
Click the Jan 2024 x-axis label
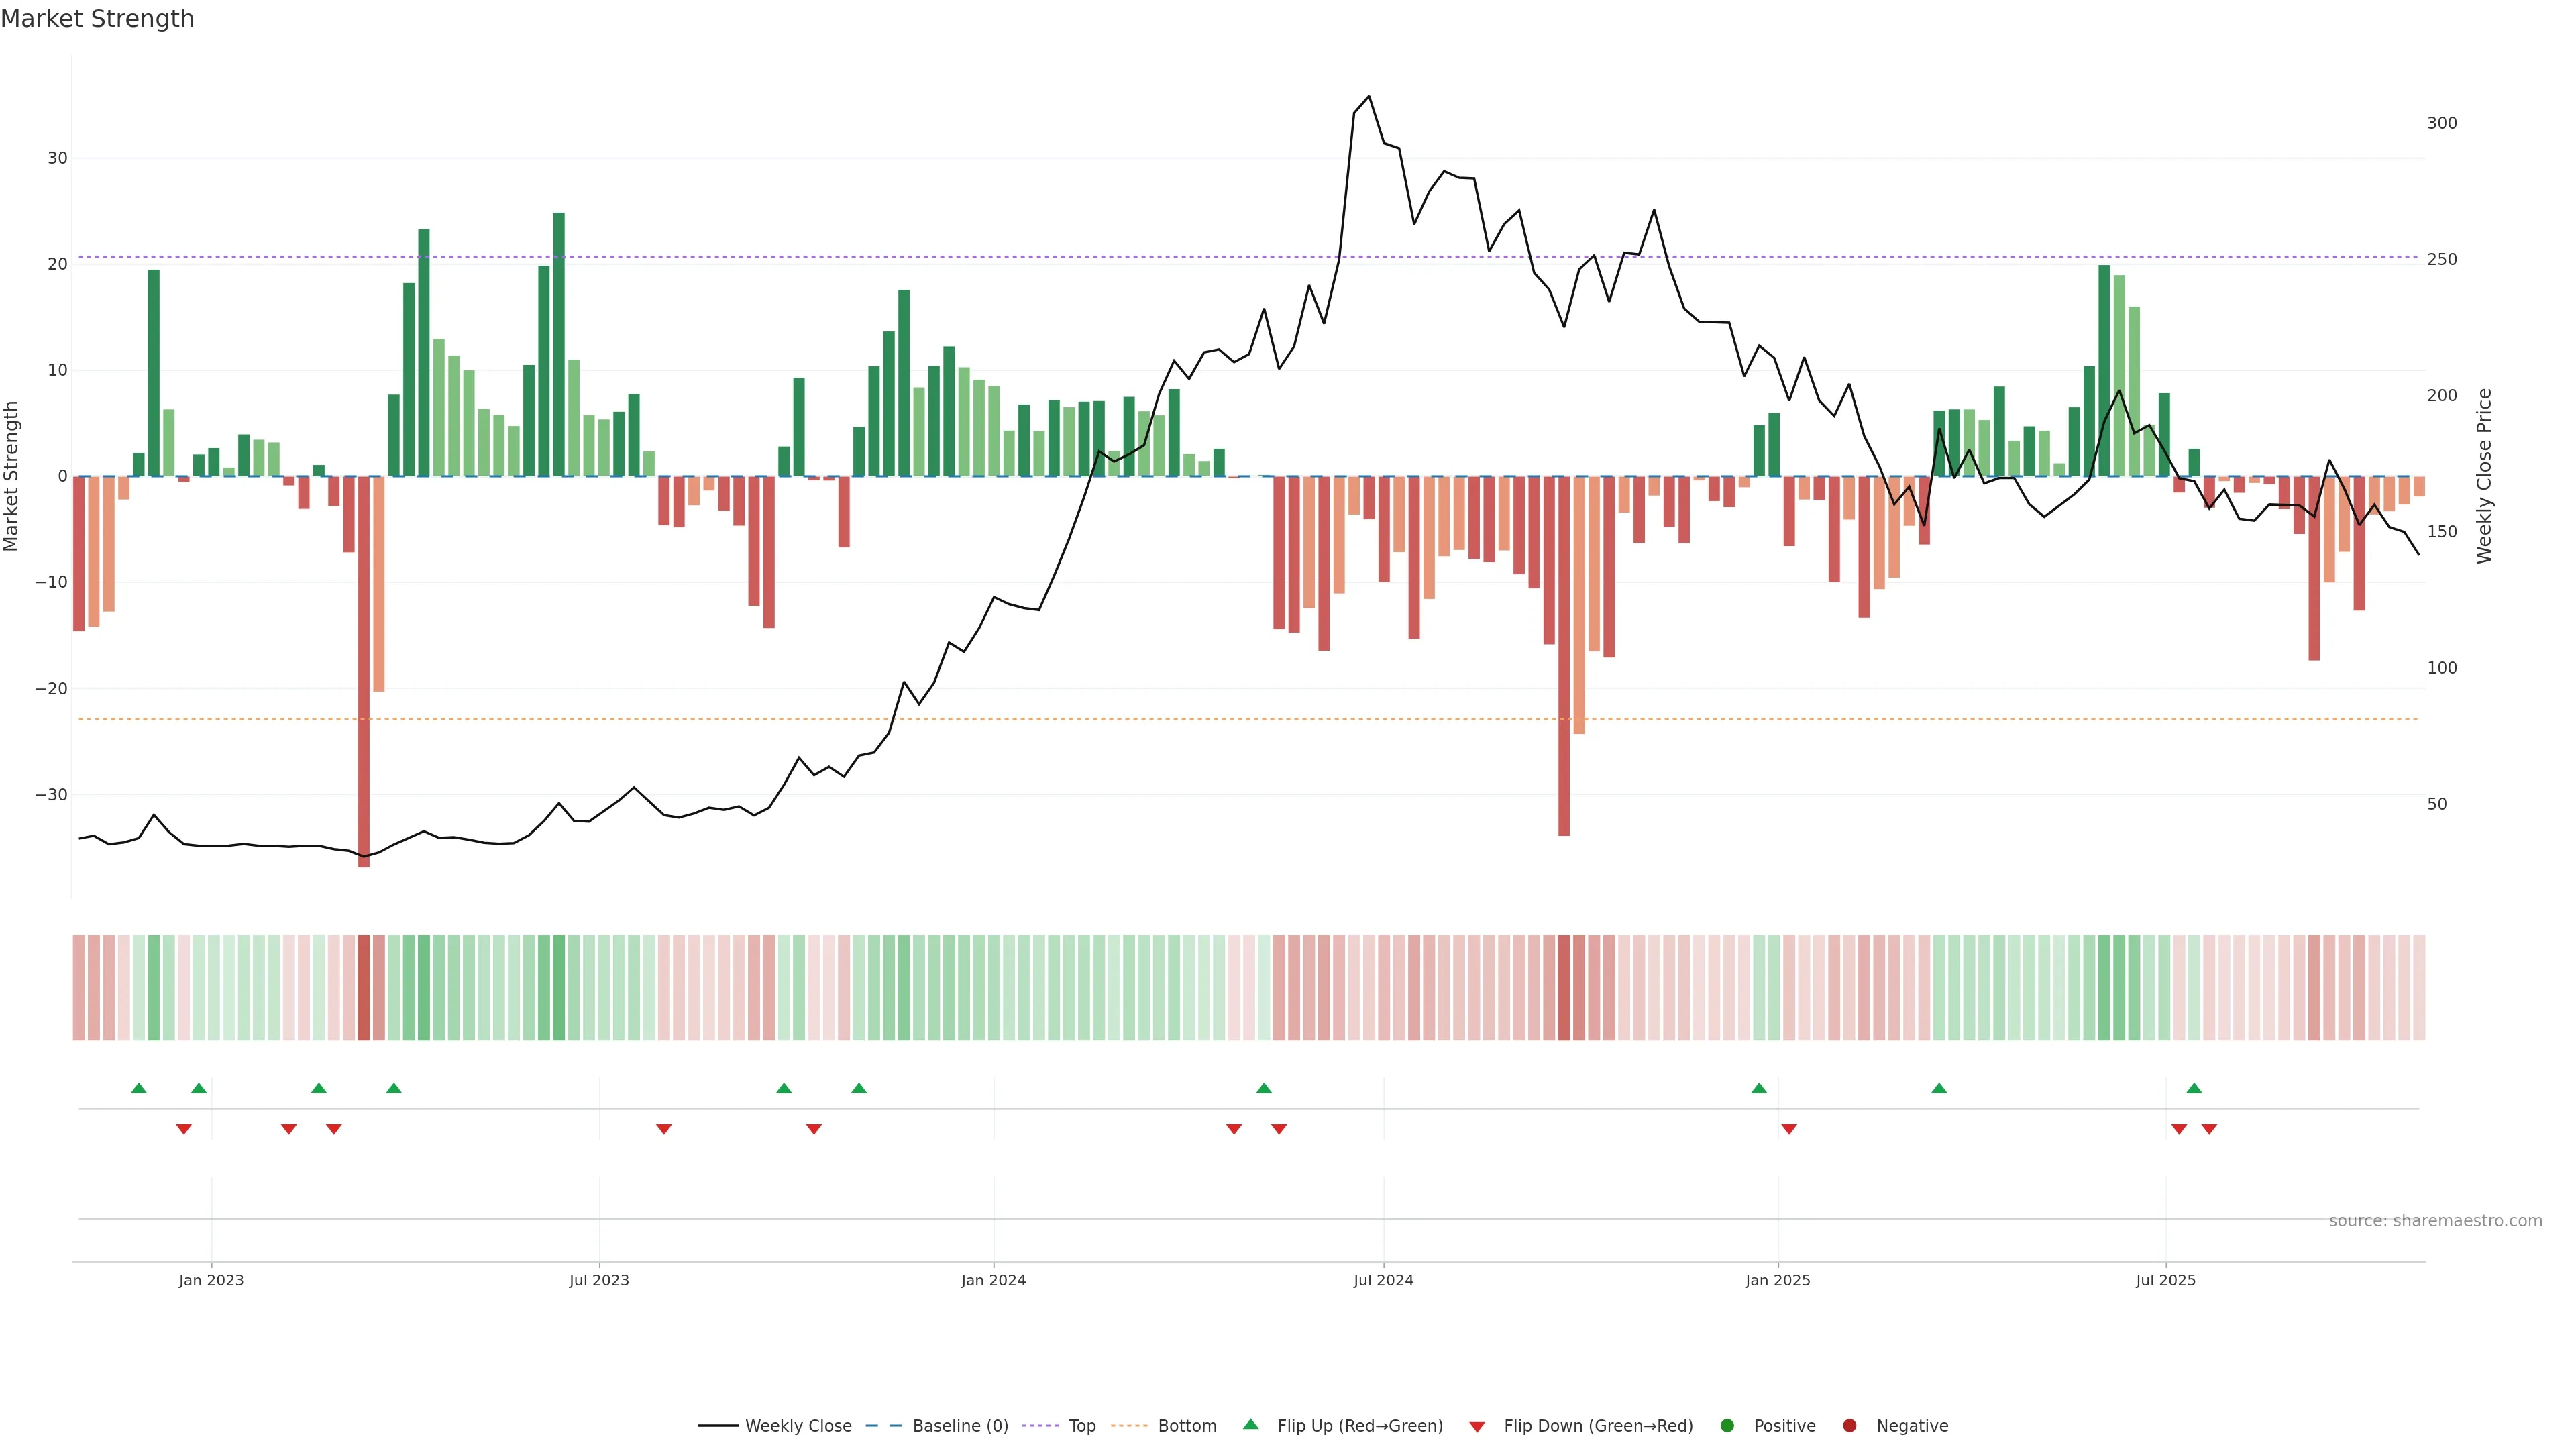[993, 1280]
